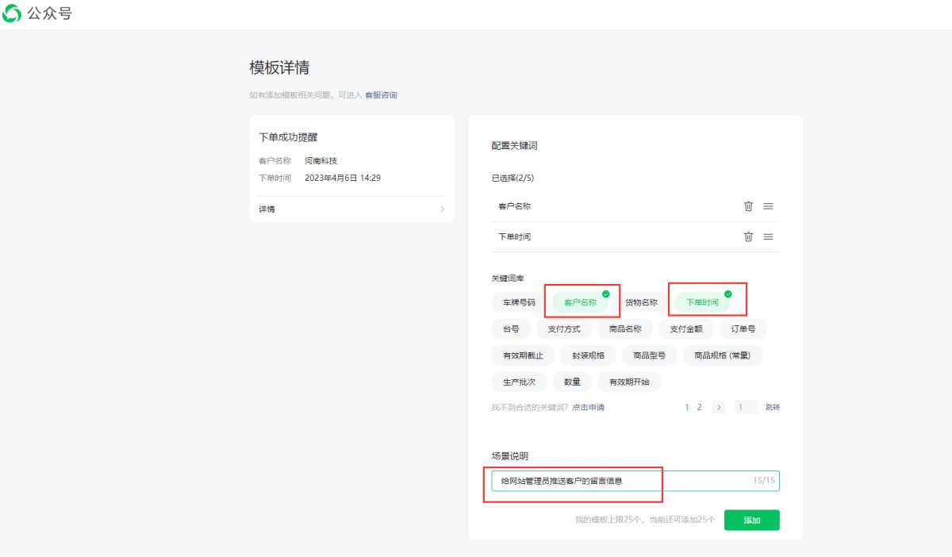Select the 订单号 keyword tag
The width and height of the screenshot is (952, 557).
(743, 328)
